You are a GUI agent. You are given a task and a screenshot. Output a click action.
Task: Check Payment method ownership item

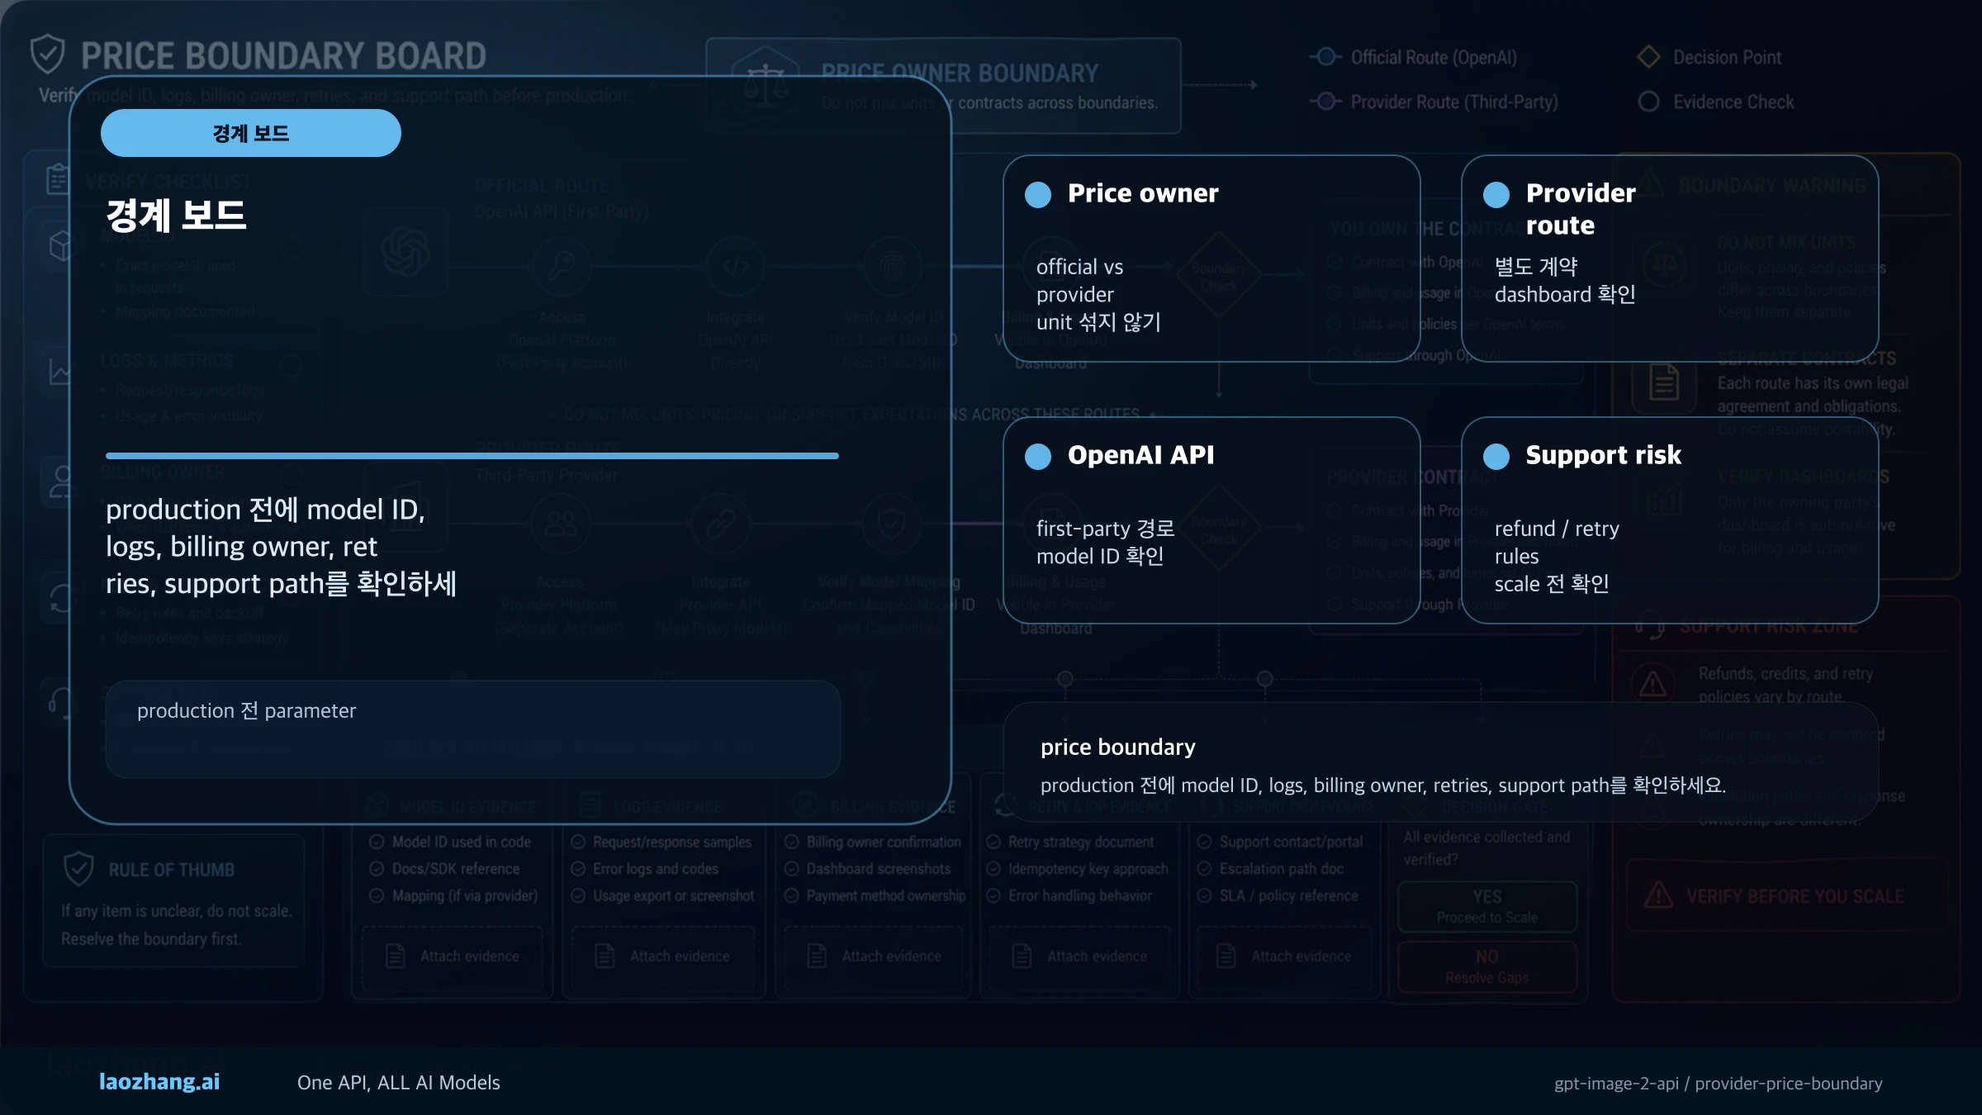pos(791,895)
